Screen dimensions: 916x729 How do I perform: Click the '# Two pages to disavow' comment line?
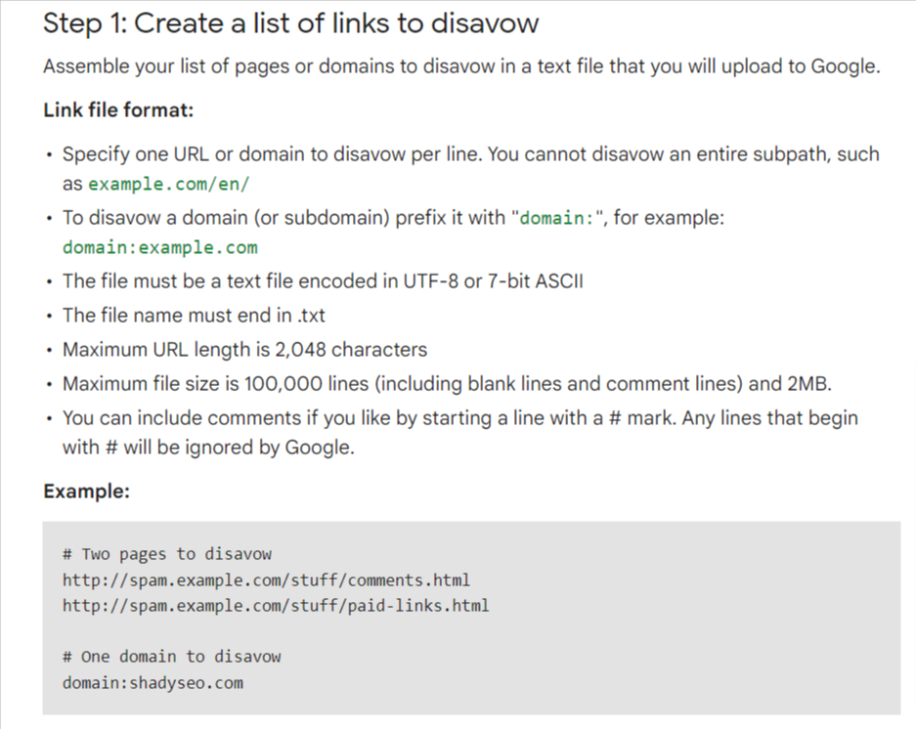coord(167,554)
